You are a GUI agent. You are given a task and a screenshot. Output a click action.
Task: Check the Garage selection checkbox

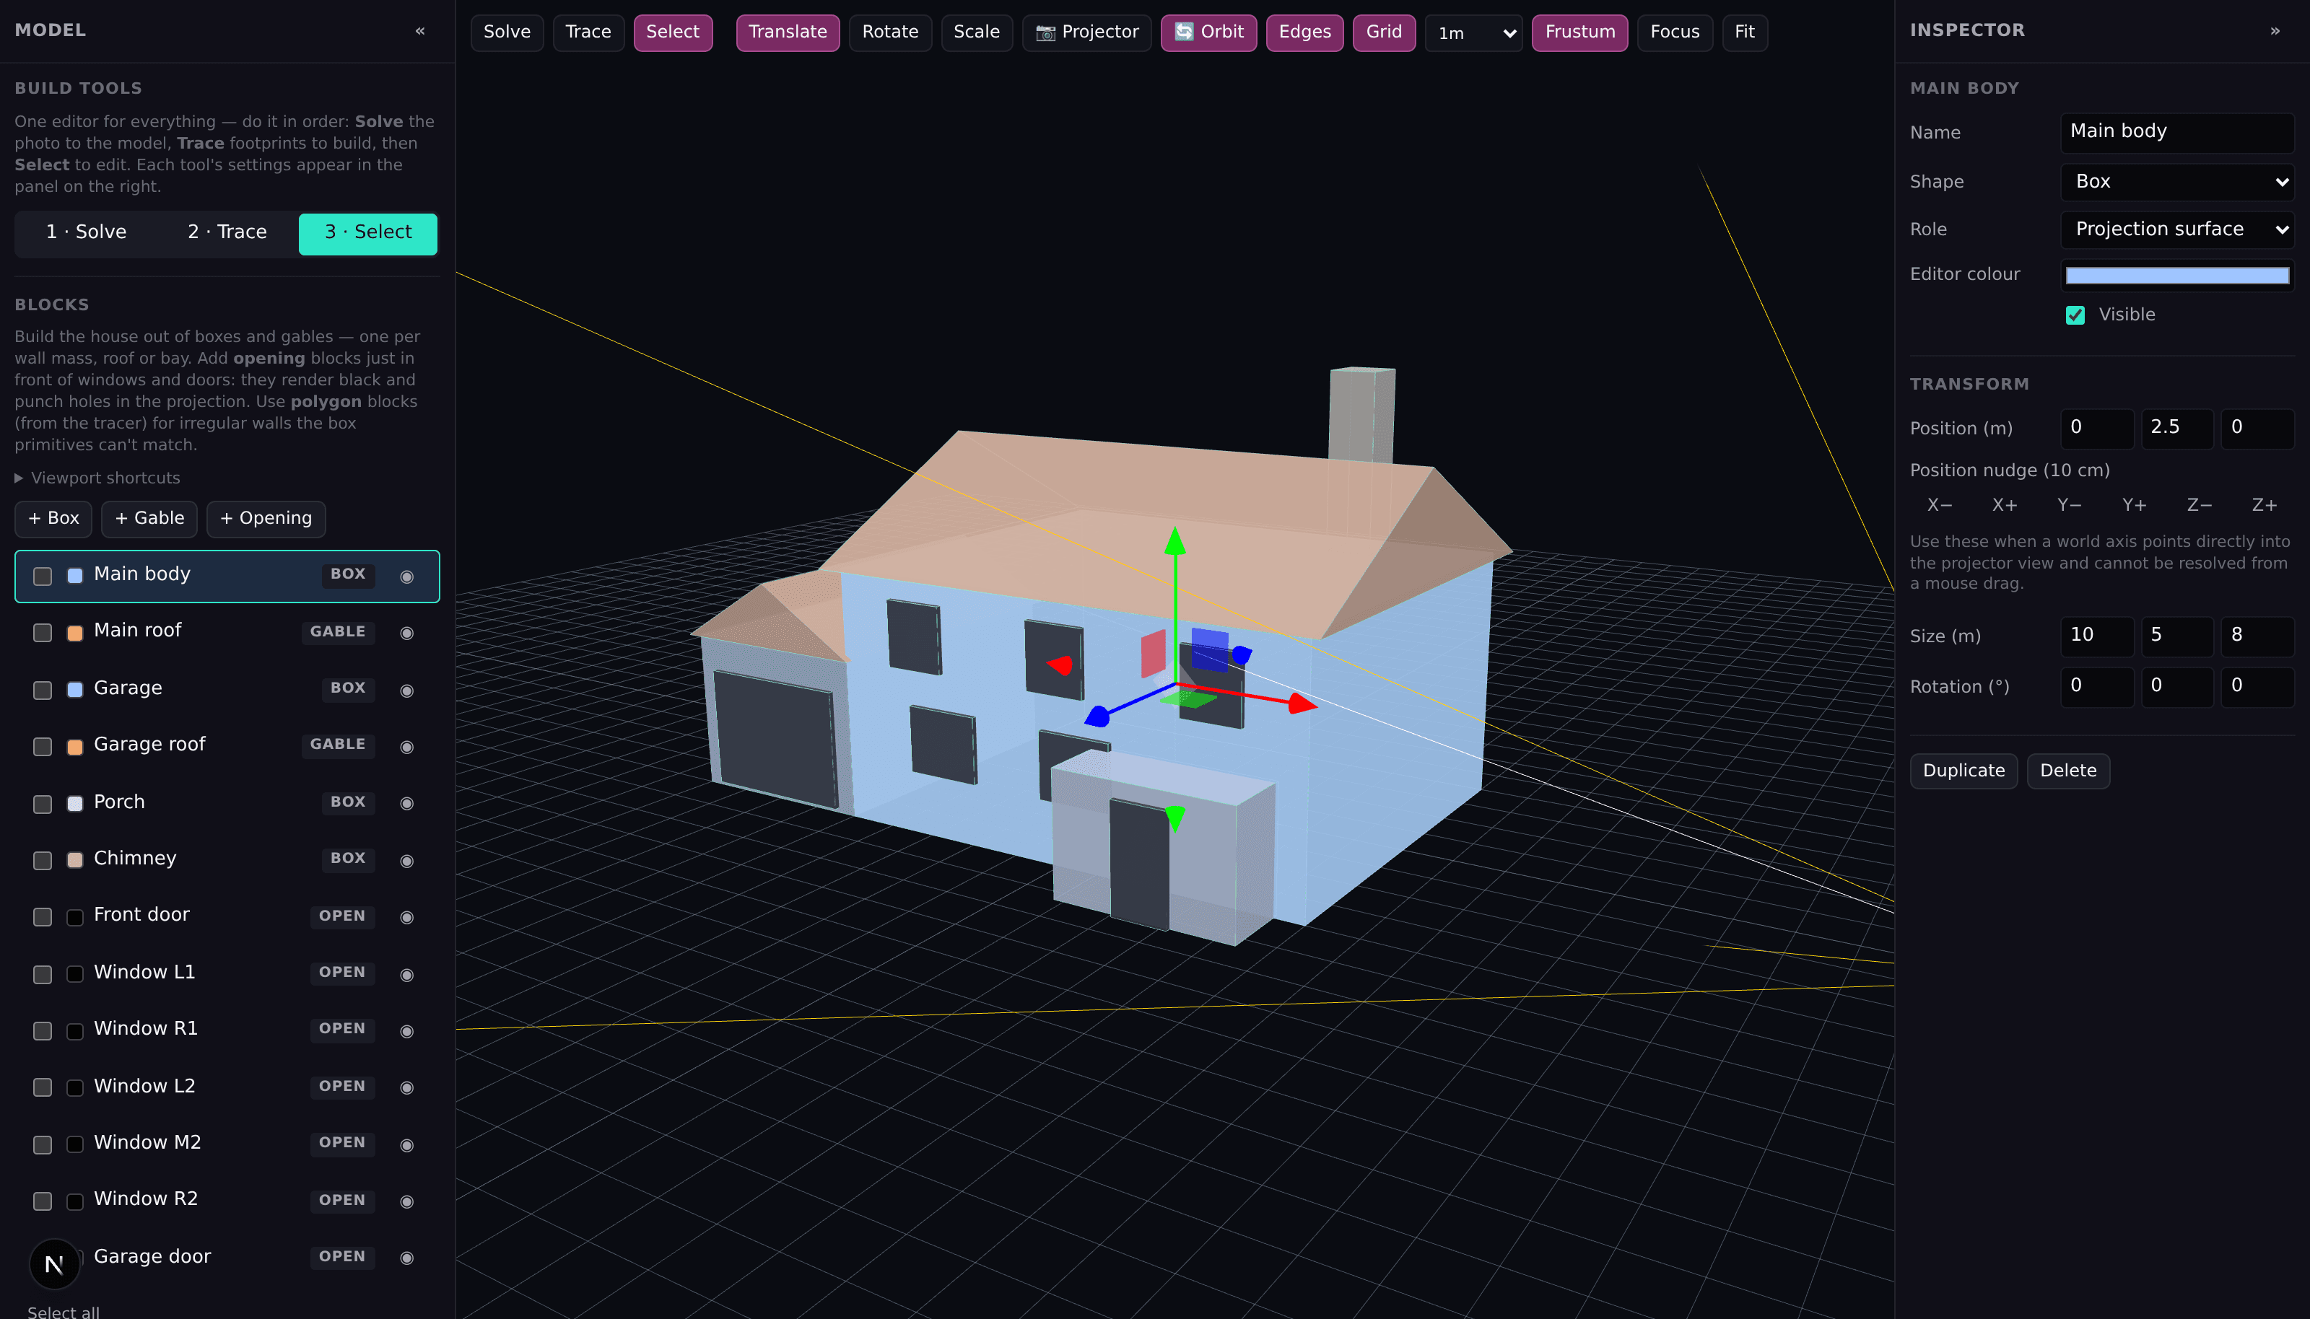click(43, 691)
